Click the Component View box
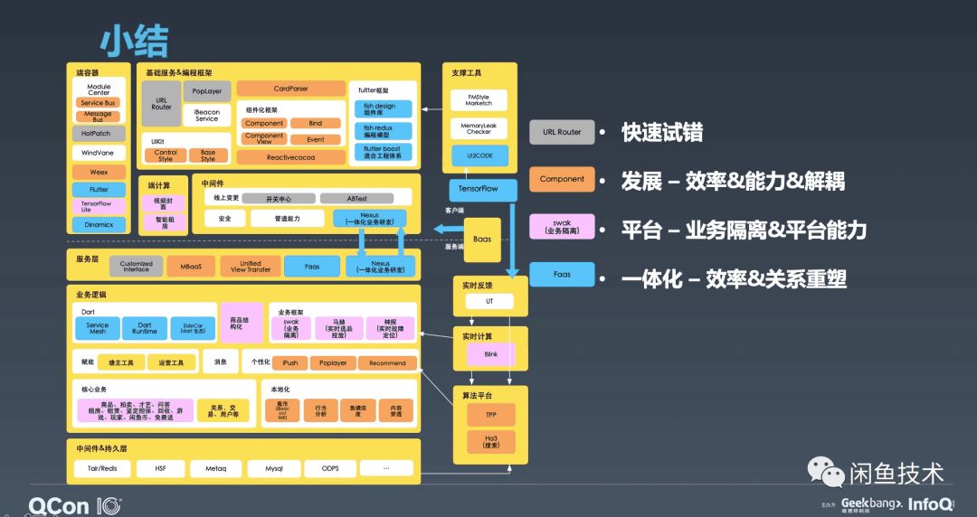Screen dimensions: 977x517 264,138
